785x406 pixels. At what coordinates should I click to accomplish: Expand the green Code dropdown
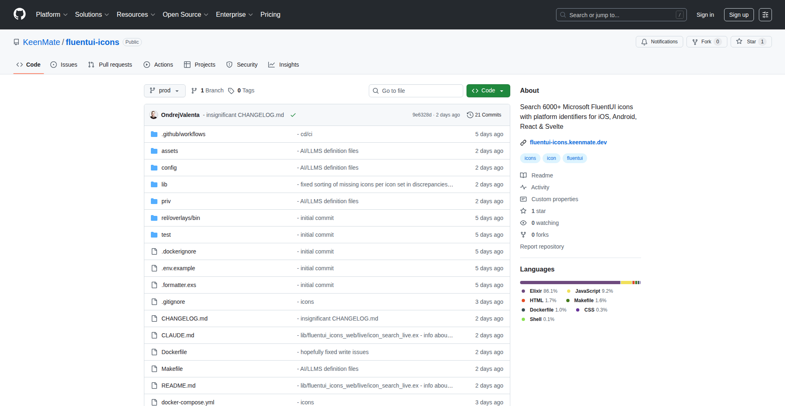coord(488,91)
